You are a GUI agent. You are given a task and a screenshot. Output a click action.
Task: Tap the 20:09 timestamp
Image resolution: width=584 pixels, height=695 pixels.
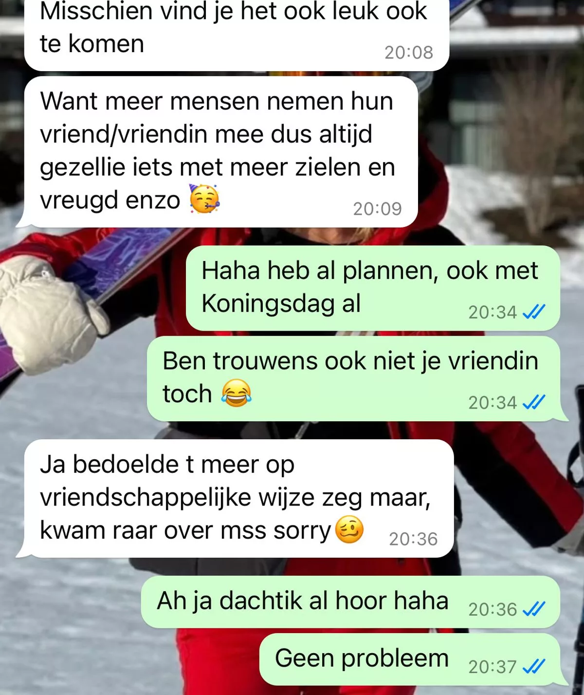378,208
